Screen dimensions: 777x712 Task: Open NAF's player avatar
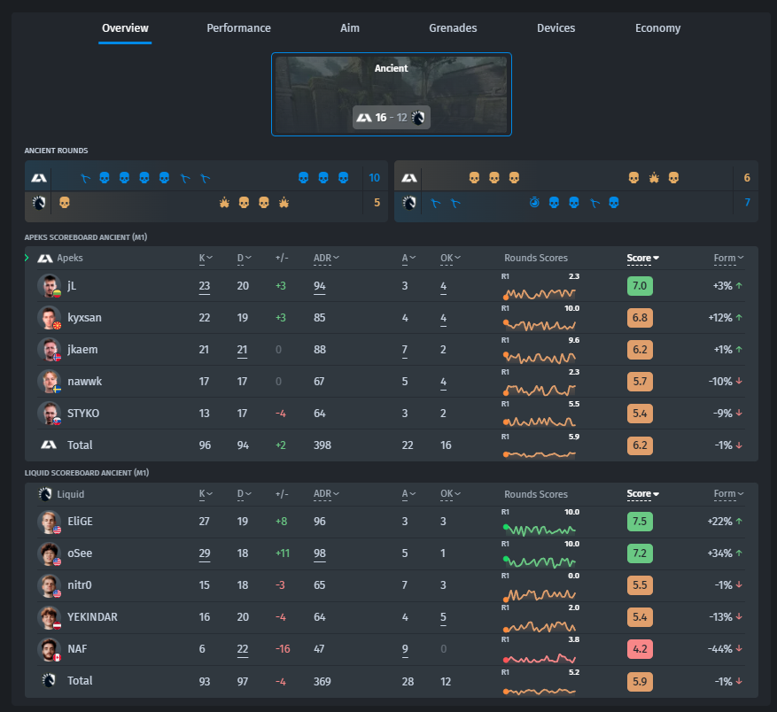tap(49, 649)
